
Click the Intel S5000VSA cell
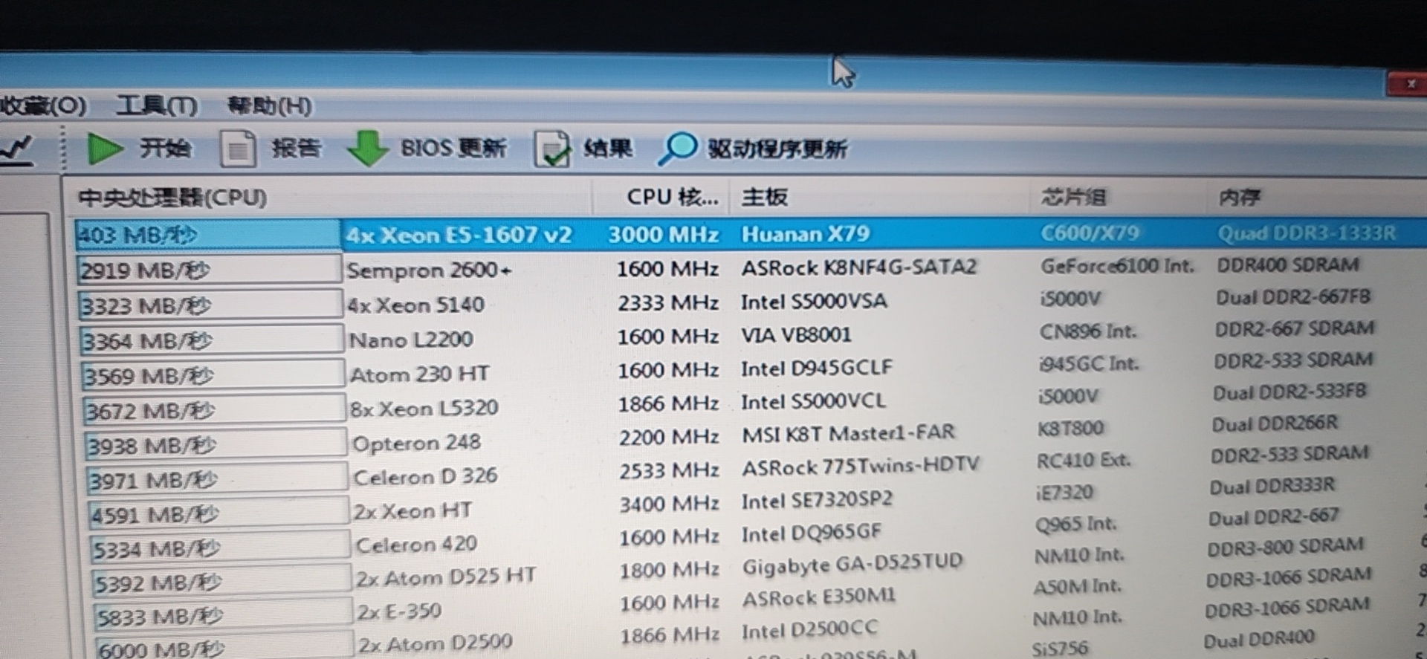pos(814,302)
